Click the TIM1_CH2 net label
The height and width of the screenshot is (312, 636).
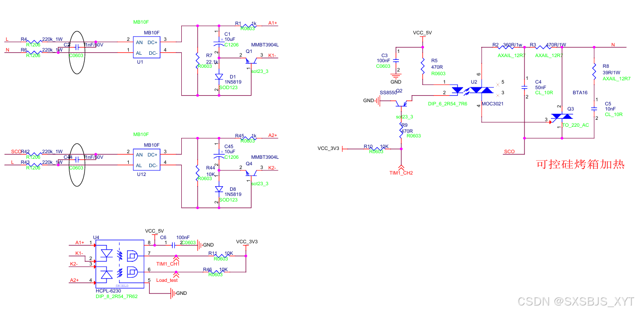pyautogui.click(x=401, y=173)
